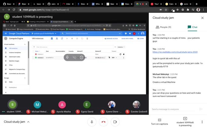The height and width of the screenshot is (129, 207).
Task: Click browser forward arrow
Action: (x=9, y=10)
